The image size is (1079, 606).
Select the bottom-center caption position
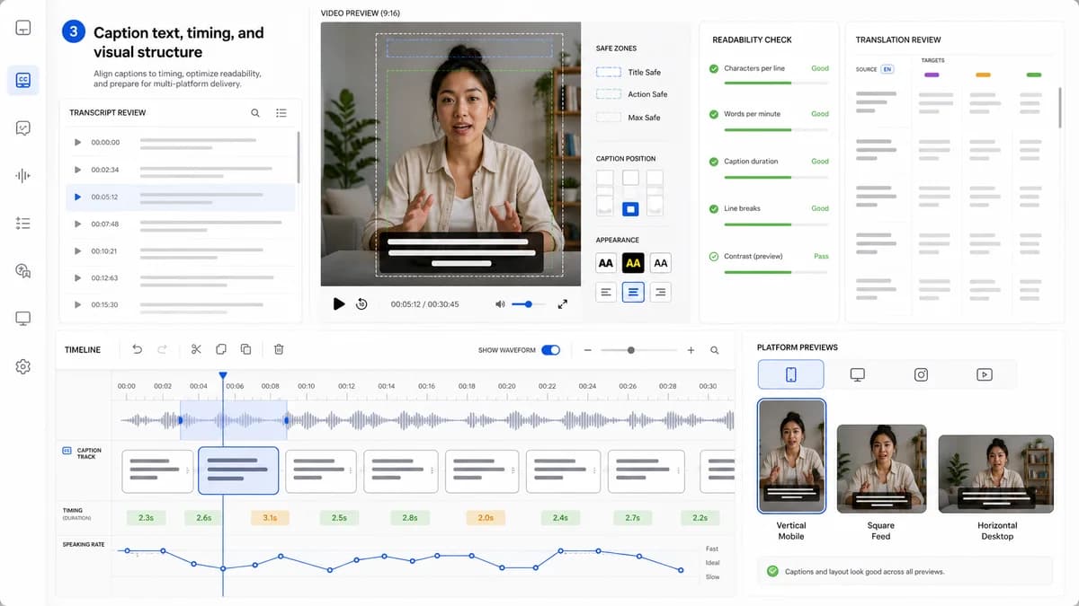630,208
